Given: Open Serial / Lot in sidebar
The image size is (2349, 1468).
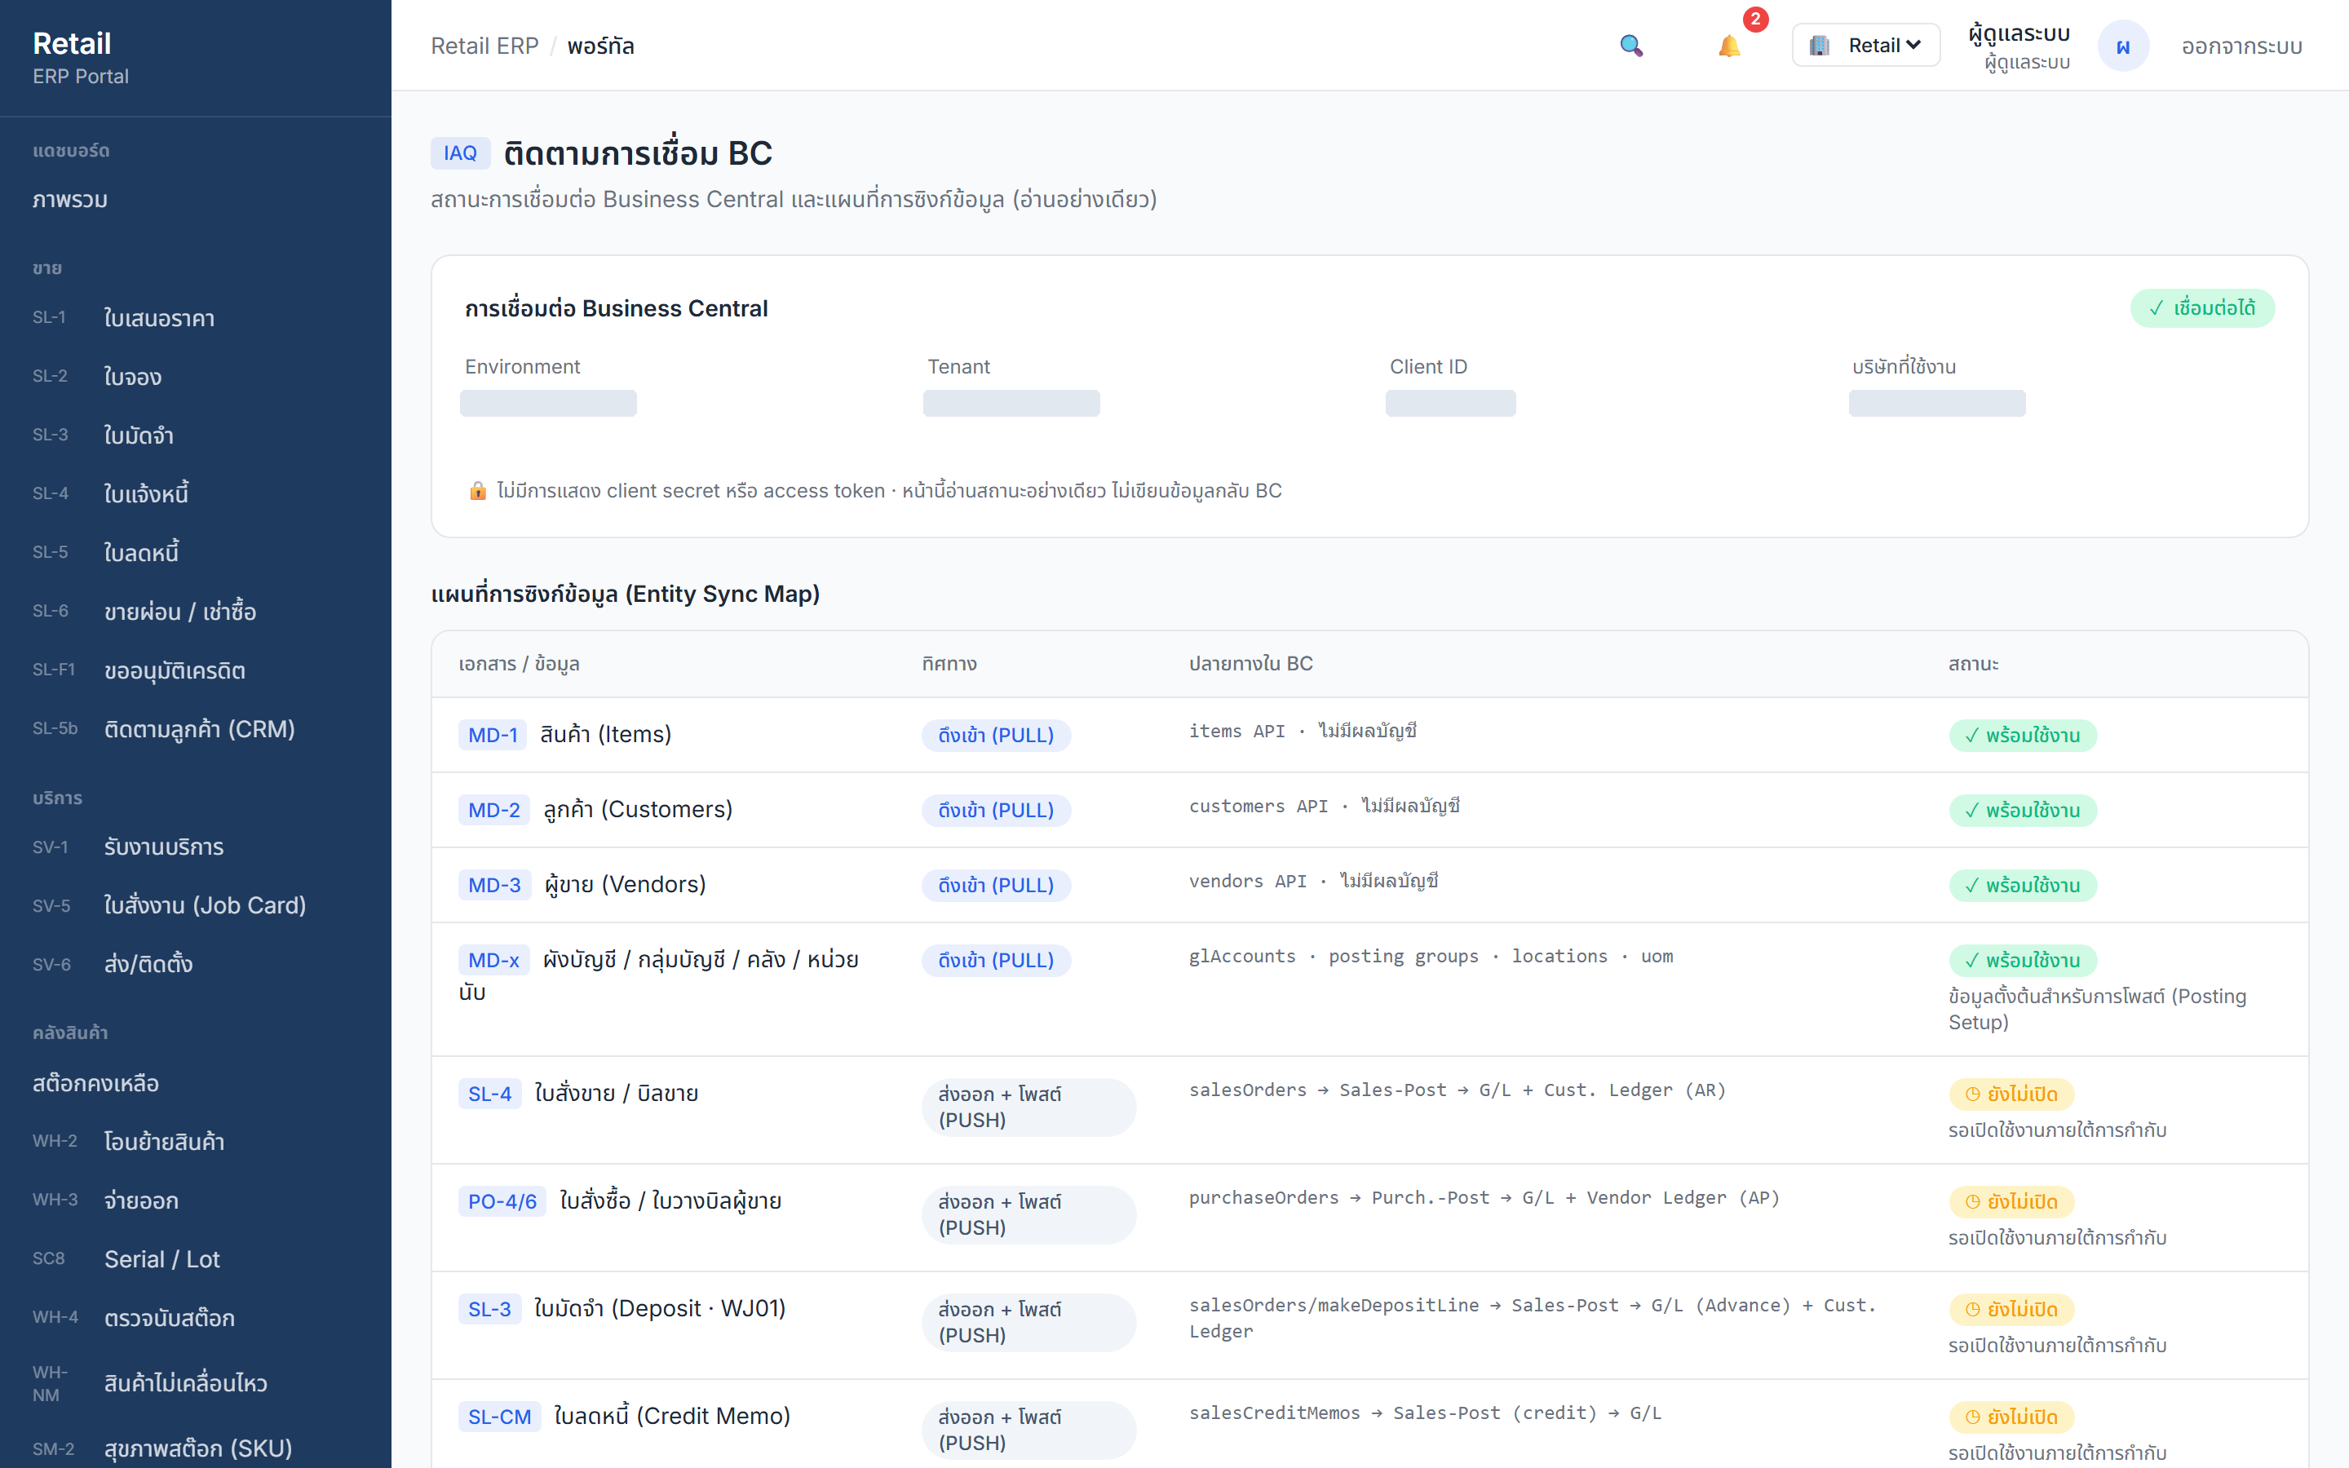Looking at the screenshot, I should point(195,1258).
